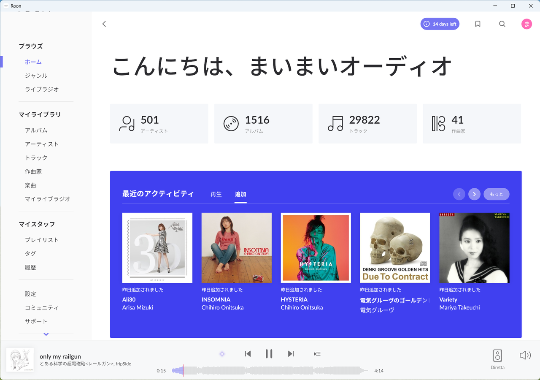
Task: Open プレイリスト in the sidebar
Action: 42,240
